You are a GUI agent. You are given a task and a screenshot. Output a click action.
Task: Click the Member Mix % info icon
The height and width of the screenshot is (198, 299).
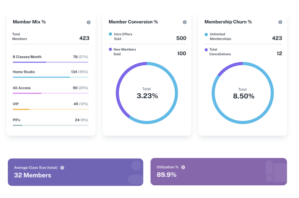(x=88, y=22)
